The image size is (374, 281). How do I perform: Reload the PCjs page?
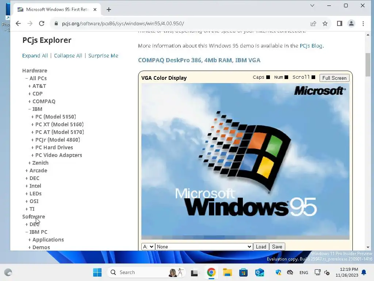(42, 23)
